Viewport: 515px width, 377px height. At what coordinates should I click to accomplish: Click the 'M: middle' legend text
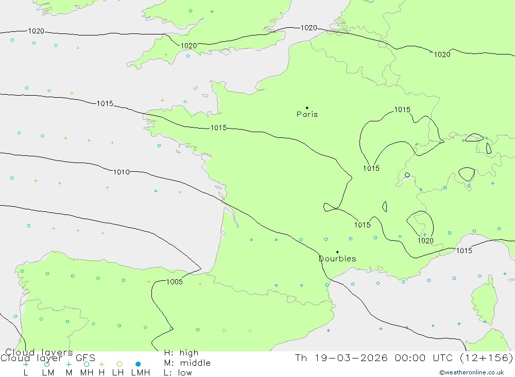pos(187,363)
